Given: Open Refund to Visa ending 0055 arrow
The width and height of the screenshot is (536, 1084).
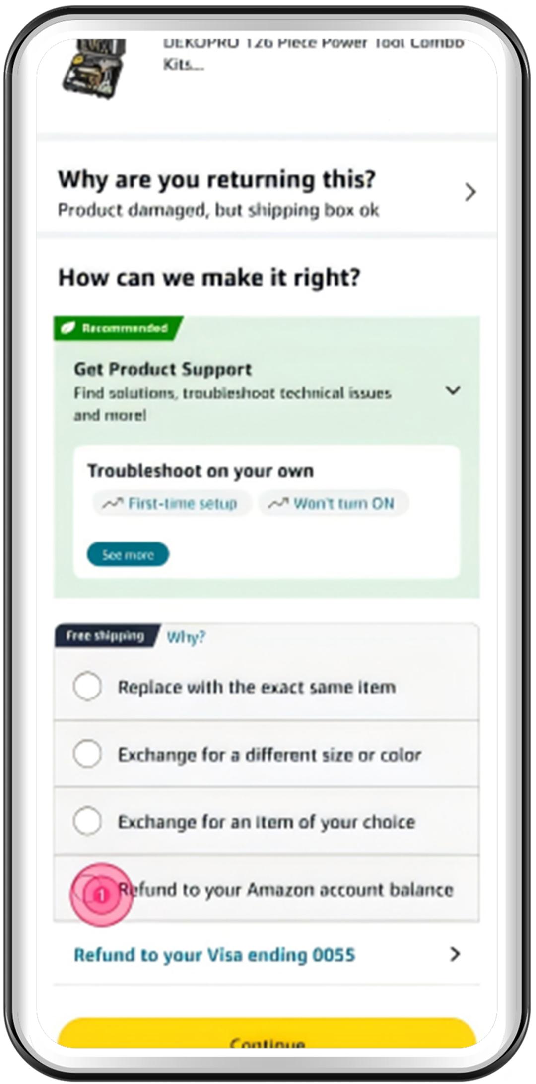Looking at the screenshot, I should (455, 954).
